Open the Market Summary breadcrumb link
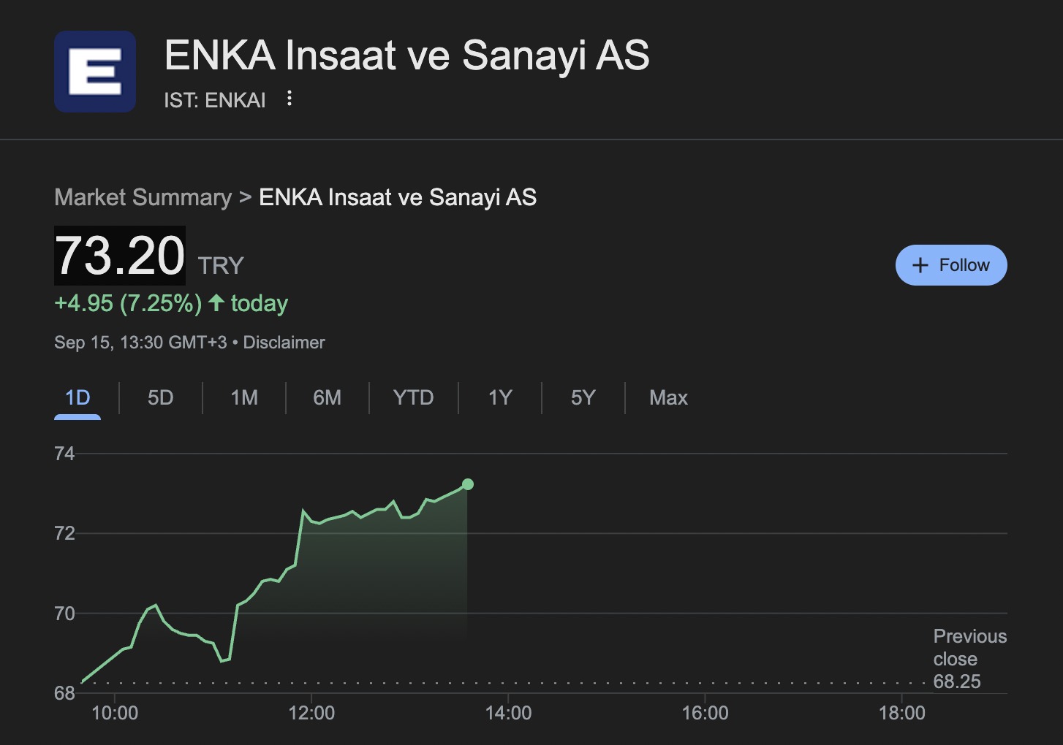Image resolution: width=1063 pixels, height=745 pixels. [143, 197]
